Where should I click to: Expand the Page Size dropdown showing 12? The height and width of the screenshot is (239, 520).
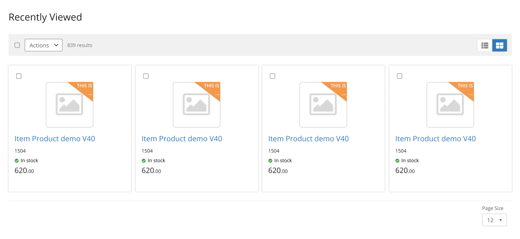(494, 220)
